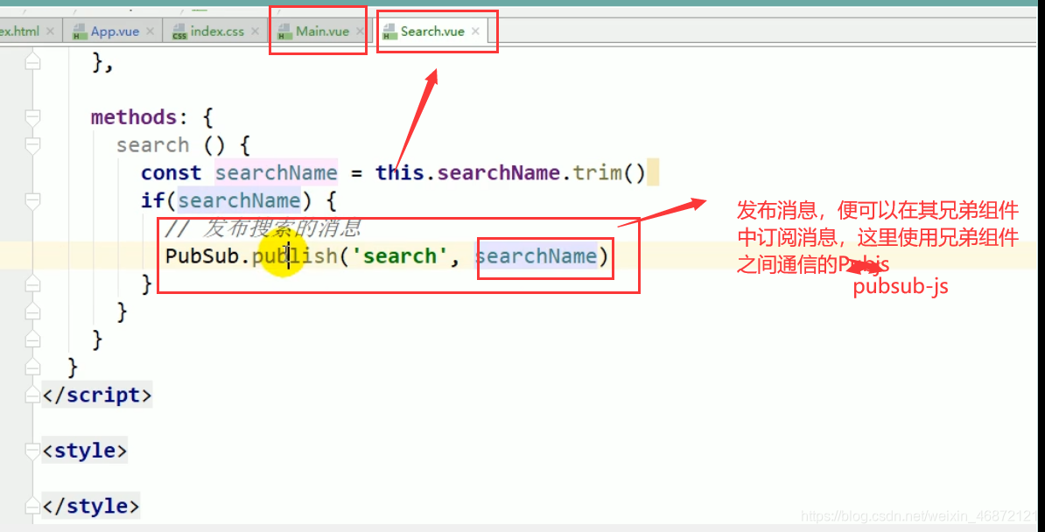Click searchName inside the if condition
The height and width of the screenshot is (532, 1045).
coord(239,200)
